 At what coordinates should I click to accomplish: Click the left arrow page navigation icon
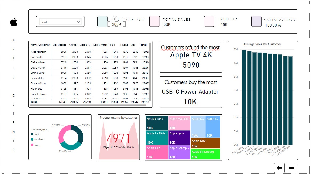coord(279,168)
